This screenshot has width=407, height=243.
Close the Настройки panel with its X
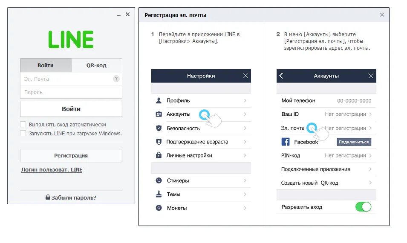tap(245, 76)
